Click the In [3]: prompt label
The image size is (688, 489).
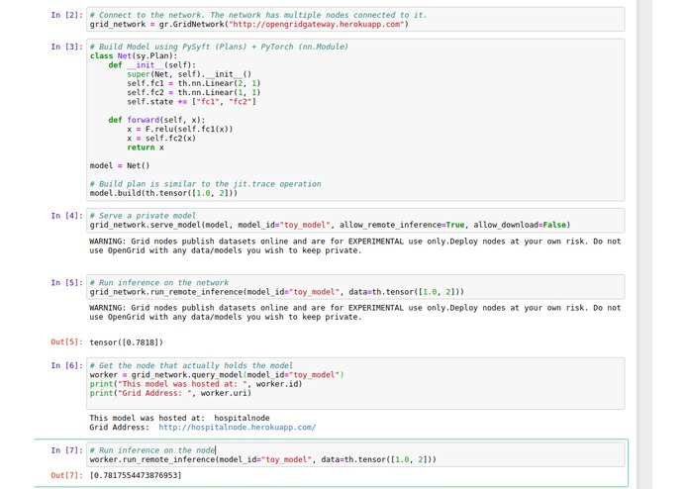pyautogui.click(x=66, y=47)
